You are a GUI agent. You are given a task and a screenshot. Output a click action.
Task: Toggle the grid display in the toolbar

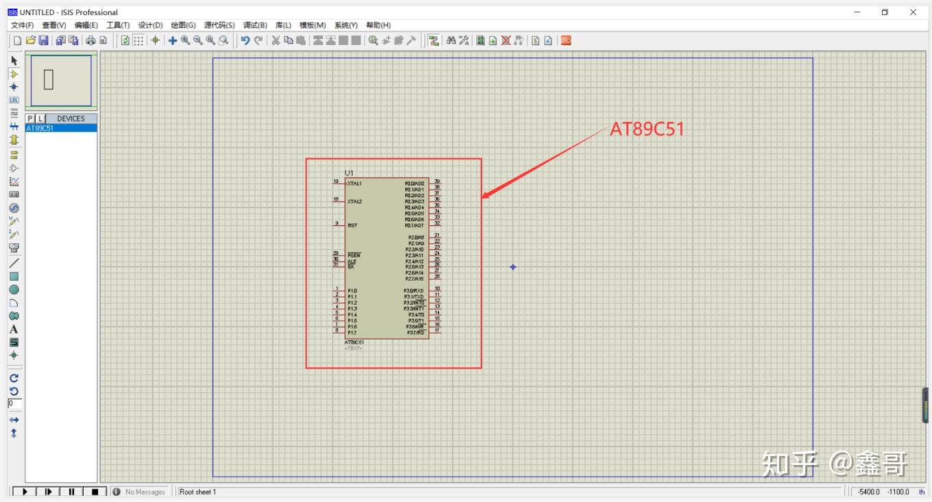(x=139, y=40)
